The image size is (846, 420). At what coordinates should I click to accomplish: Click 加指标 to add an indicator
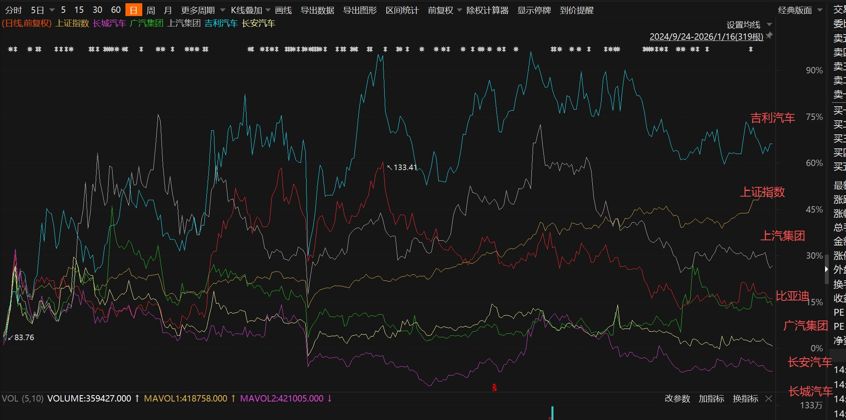coord(711,399)
